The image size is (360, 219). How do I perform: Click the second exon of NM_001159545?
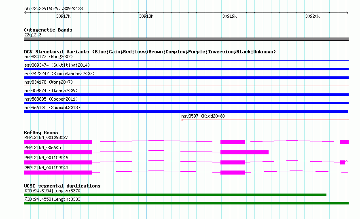233,173
